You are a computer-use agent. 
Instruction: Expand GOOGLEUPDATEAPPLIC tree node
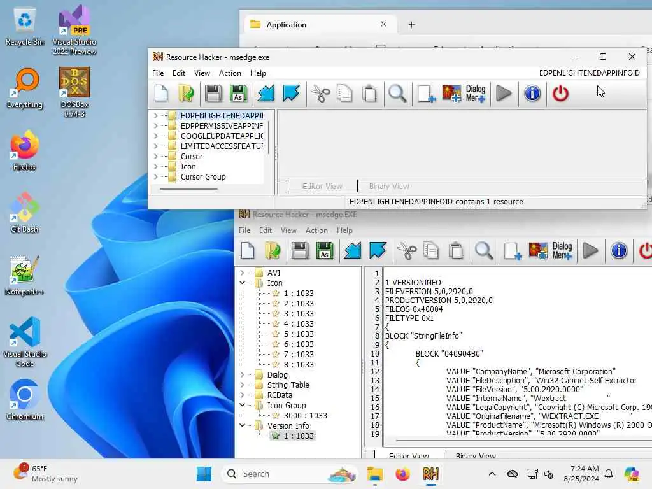(x=156, y=136)
